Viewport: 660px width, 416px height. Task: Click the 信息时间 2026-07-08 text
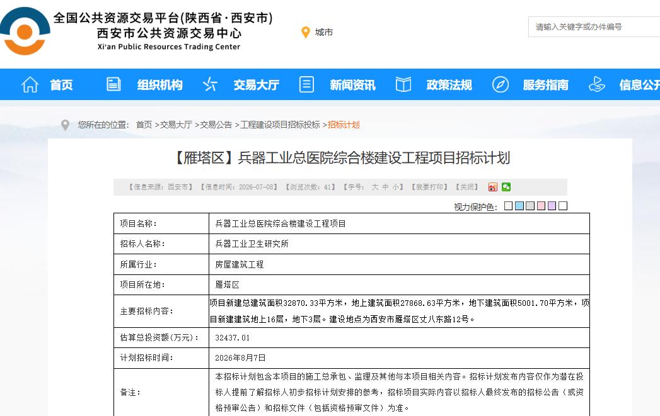(239, 187)
